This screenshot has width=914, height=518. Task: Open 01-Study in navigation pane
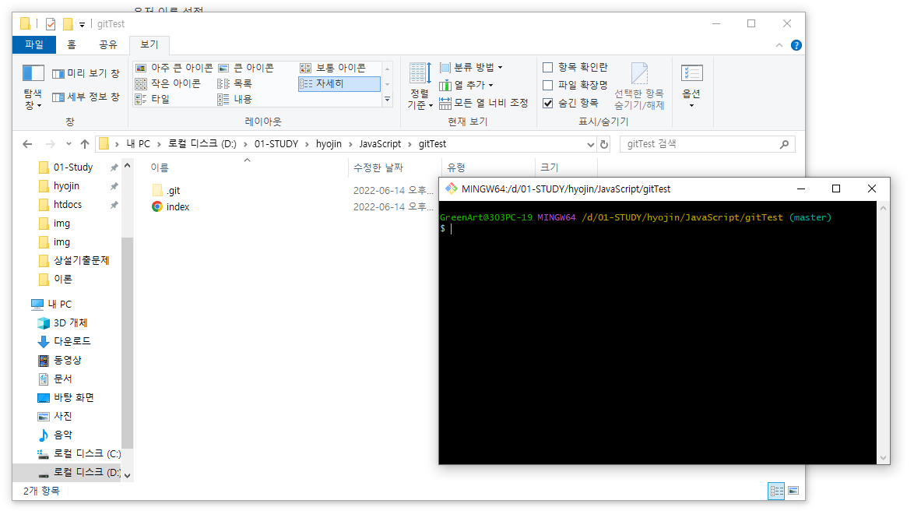(73, 167)
